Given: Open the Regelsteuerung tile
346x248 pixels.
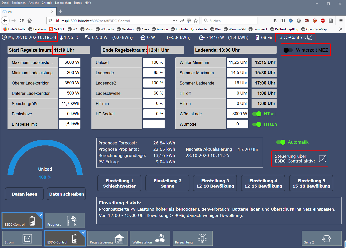Looking at the screenshot, I should [107, 238].
